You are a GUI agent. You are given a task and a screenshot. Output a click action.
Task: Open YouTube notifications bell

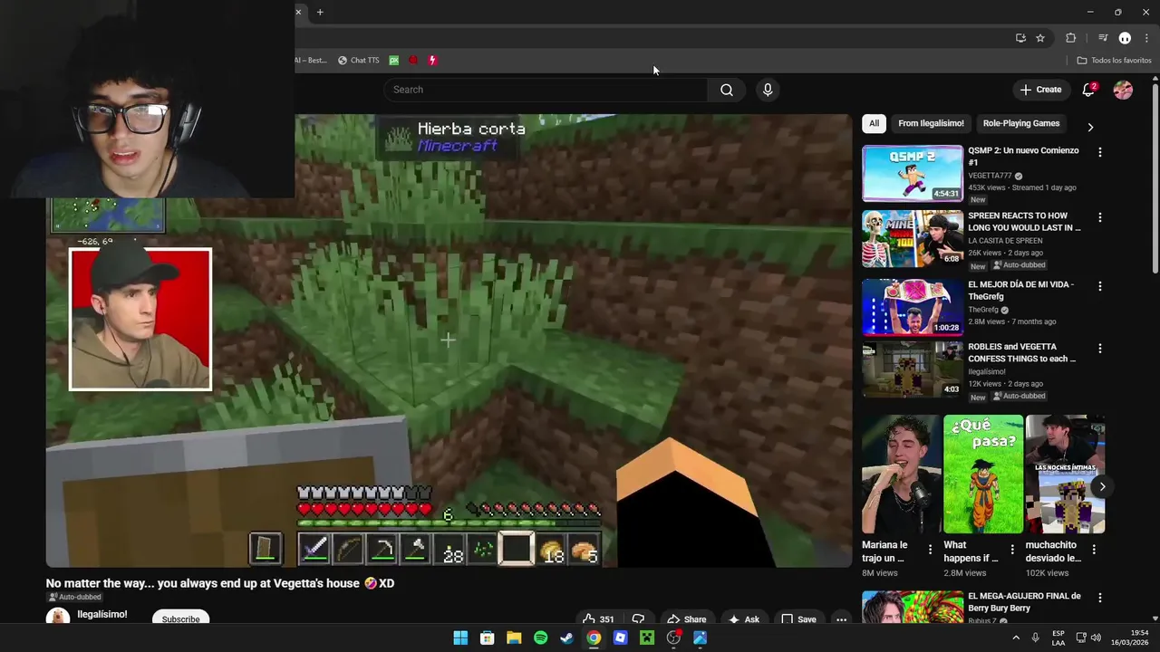pos(1089,90)
